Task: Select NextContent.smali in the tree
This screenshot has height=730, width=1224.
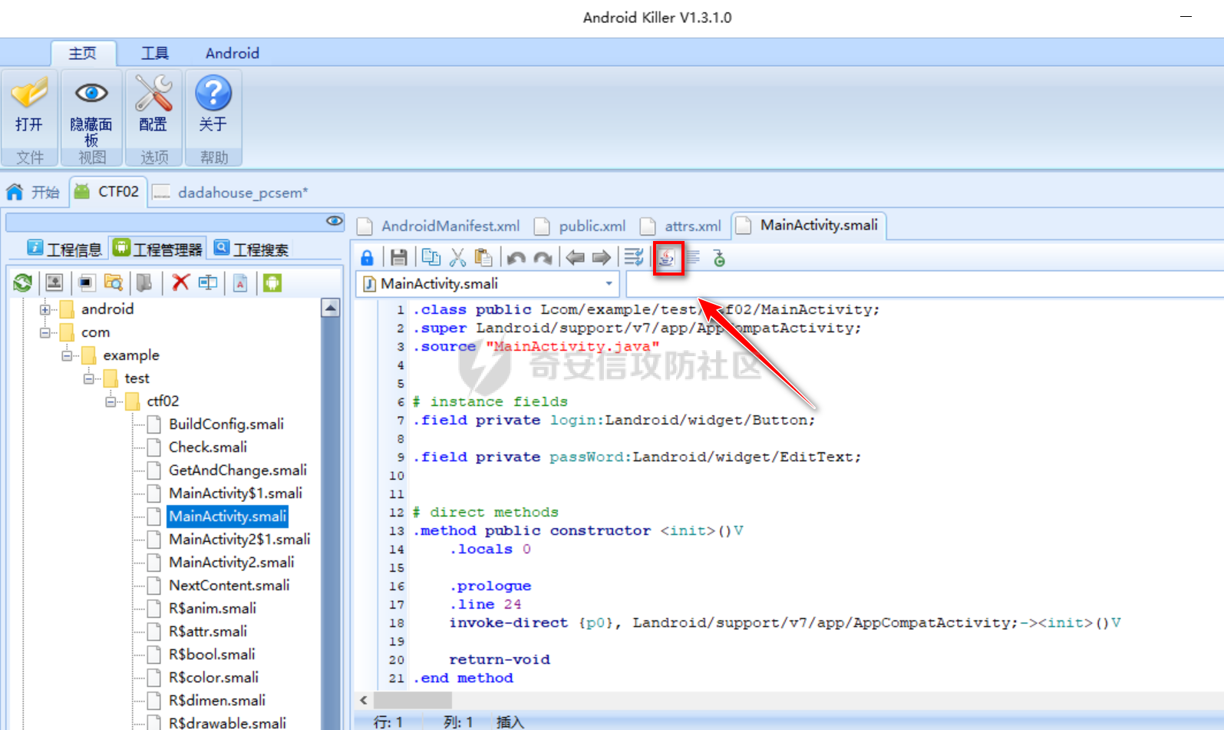Action: [x=229, y=585]
